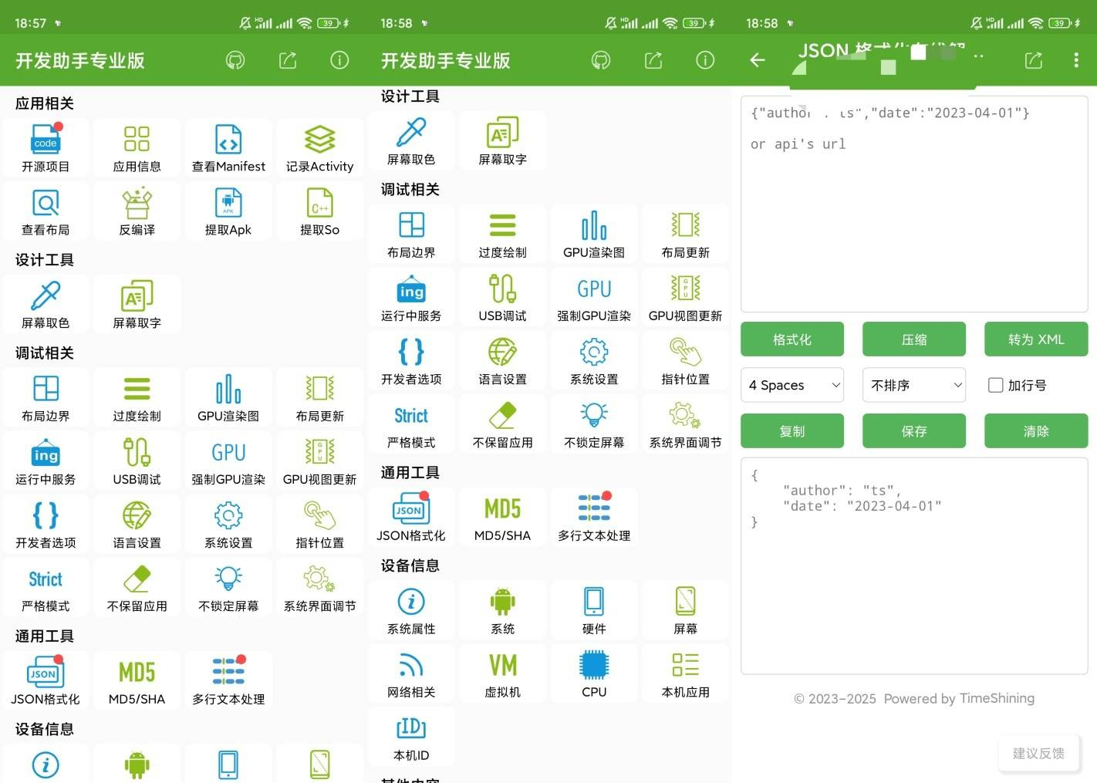Viewport: 1097px width, 783px height.
Task: Select the 提取So icon
Action: pos(319,204)
